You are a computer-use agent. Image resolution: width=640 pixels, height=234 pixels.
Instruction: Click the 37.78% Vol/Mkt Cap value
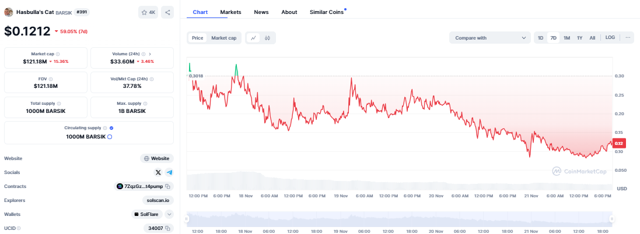(x=132, y=86)
